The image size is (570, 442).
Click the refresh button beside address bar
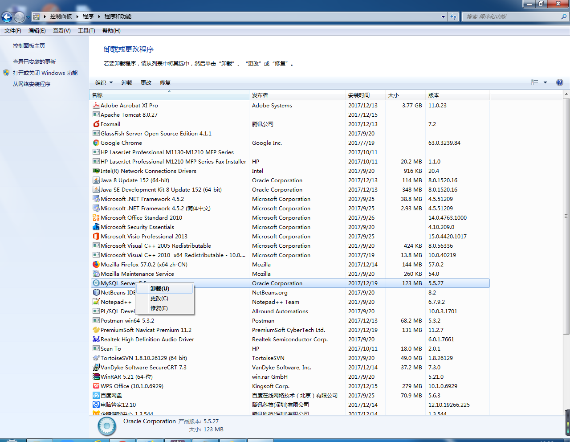click(x=453, y=16)
